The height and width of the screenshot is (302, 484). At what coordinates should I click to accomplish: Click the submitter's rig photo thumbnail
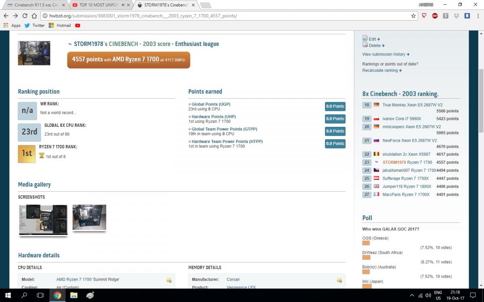tap(34, 53)
